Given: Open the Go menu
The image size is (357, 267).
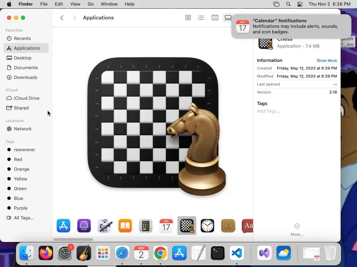Looking at the screenshot, I should point(91,4).
